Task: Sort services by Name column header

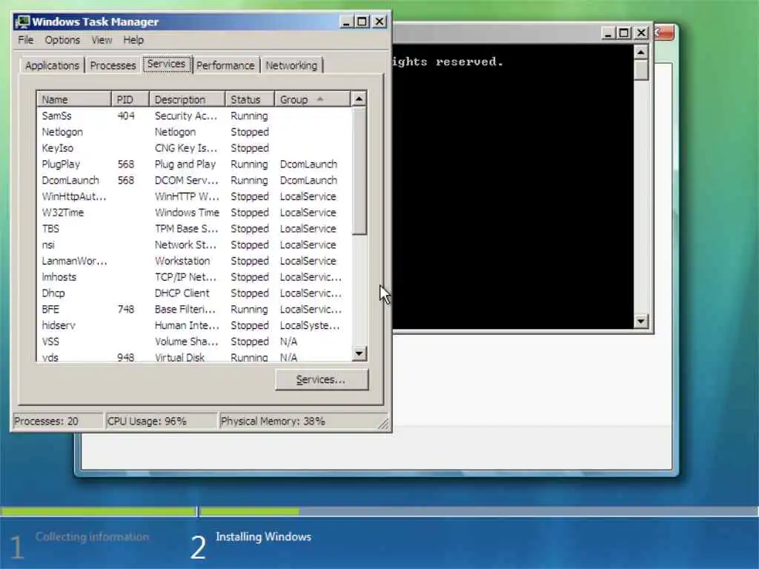Action: tap(74, 99)
